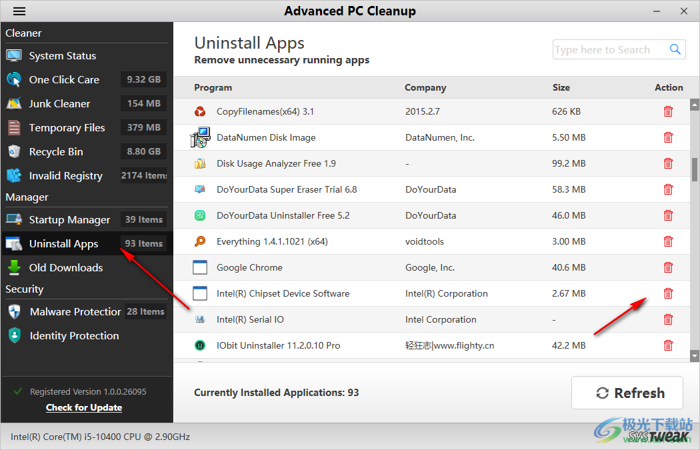Click the Malware Protection shield icon
Image resolution: width=700 pixels, height=450 pixels.
pos(14,311)
